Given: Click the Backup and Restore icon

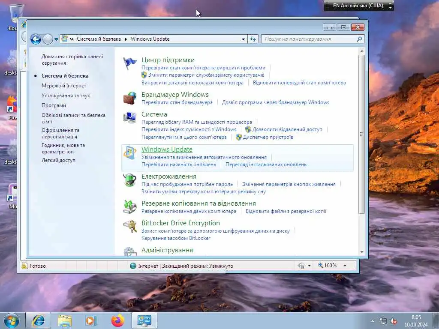Looking at the screenshot, I should [129, 207].
